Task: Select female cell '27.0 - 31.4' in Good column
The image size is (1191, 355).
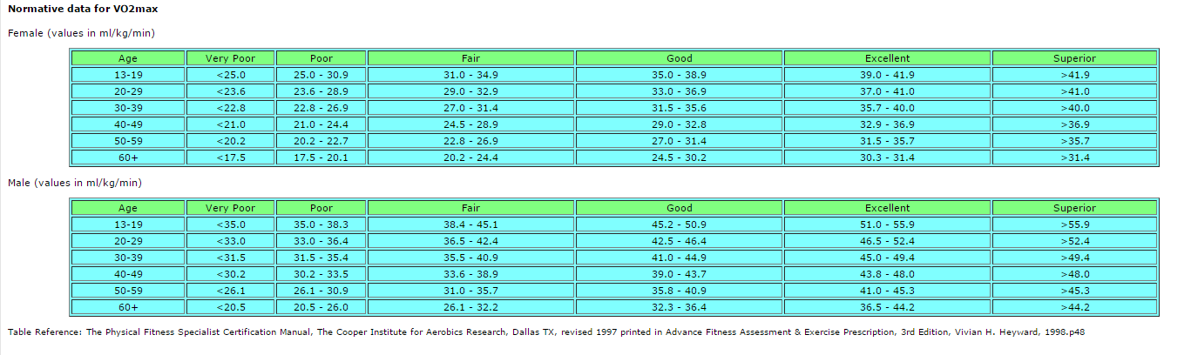Action: click(x=680, y=141)
